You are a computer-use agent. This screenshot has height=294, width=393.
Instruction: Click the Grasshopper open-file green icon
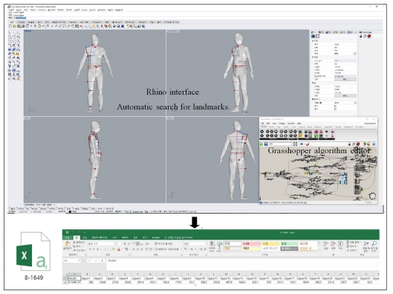coord(262,144)
